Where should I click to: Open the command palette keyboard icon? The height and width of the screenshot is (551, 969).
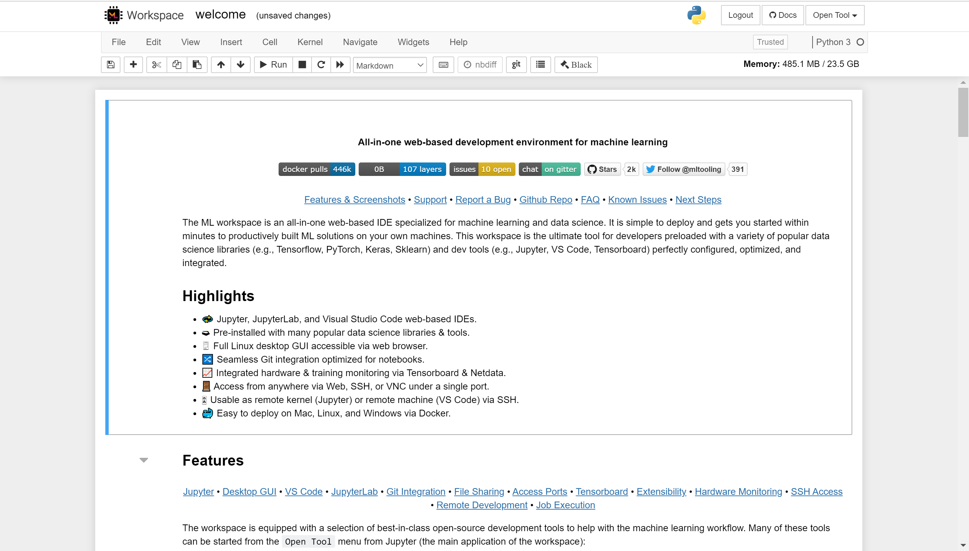pyautogui.click(x=443, y=65)
